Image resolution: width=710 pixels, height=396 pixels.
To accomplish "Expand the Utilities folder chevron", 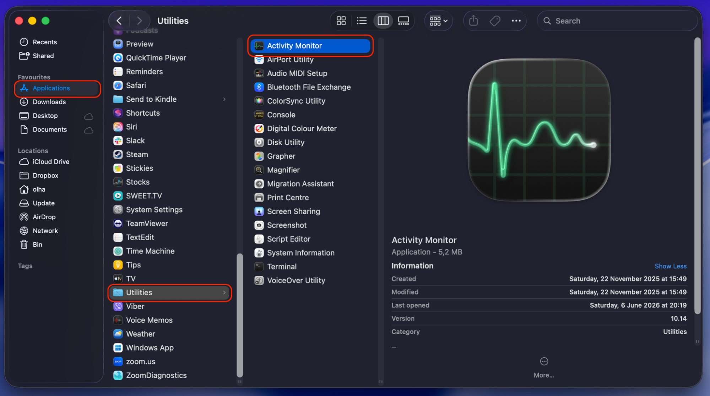I will 224,293.
